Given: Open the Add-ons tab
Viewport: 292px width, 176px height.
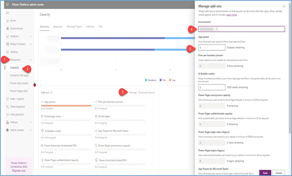Looking at the screenshot, I should pos(90,27).
